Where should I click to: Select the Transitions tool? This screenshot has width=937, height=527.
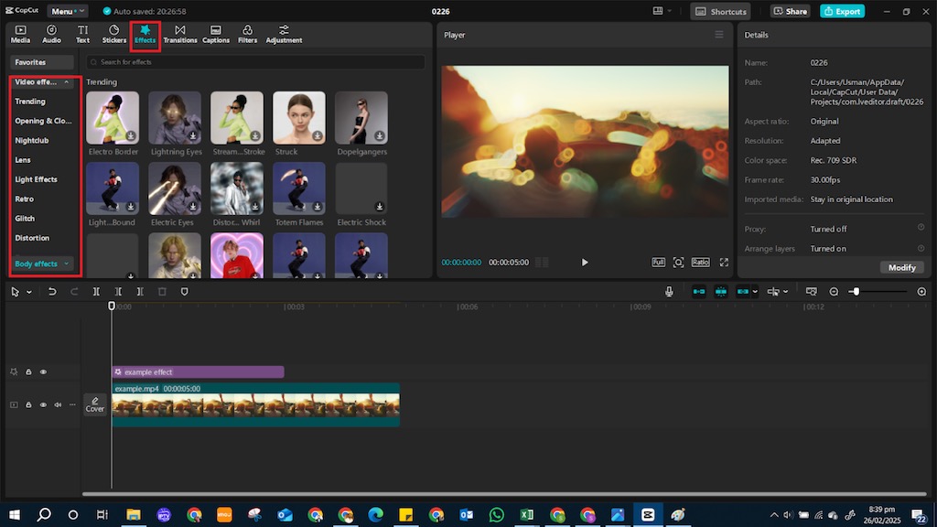pyautogui.click(x=180, y=34)
